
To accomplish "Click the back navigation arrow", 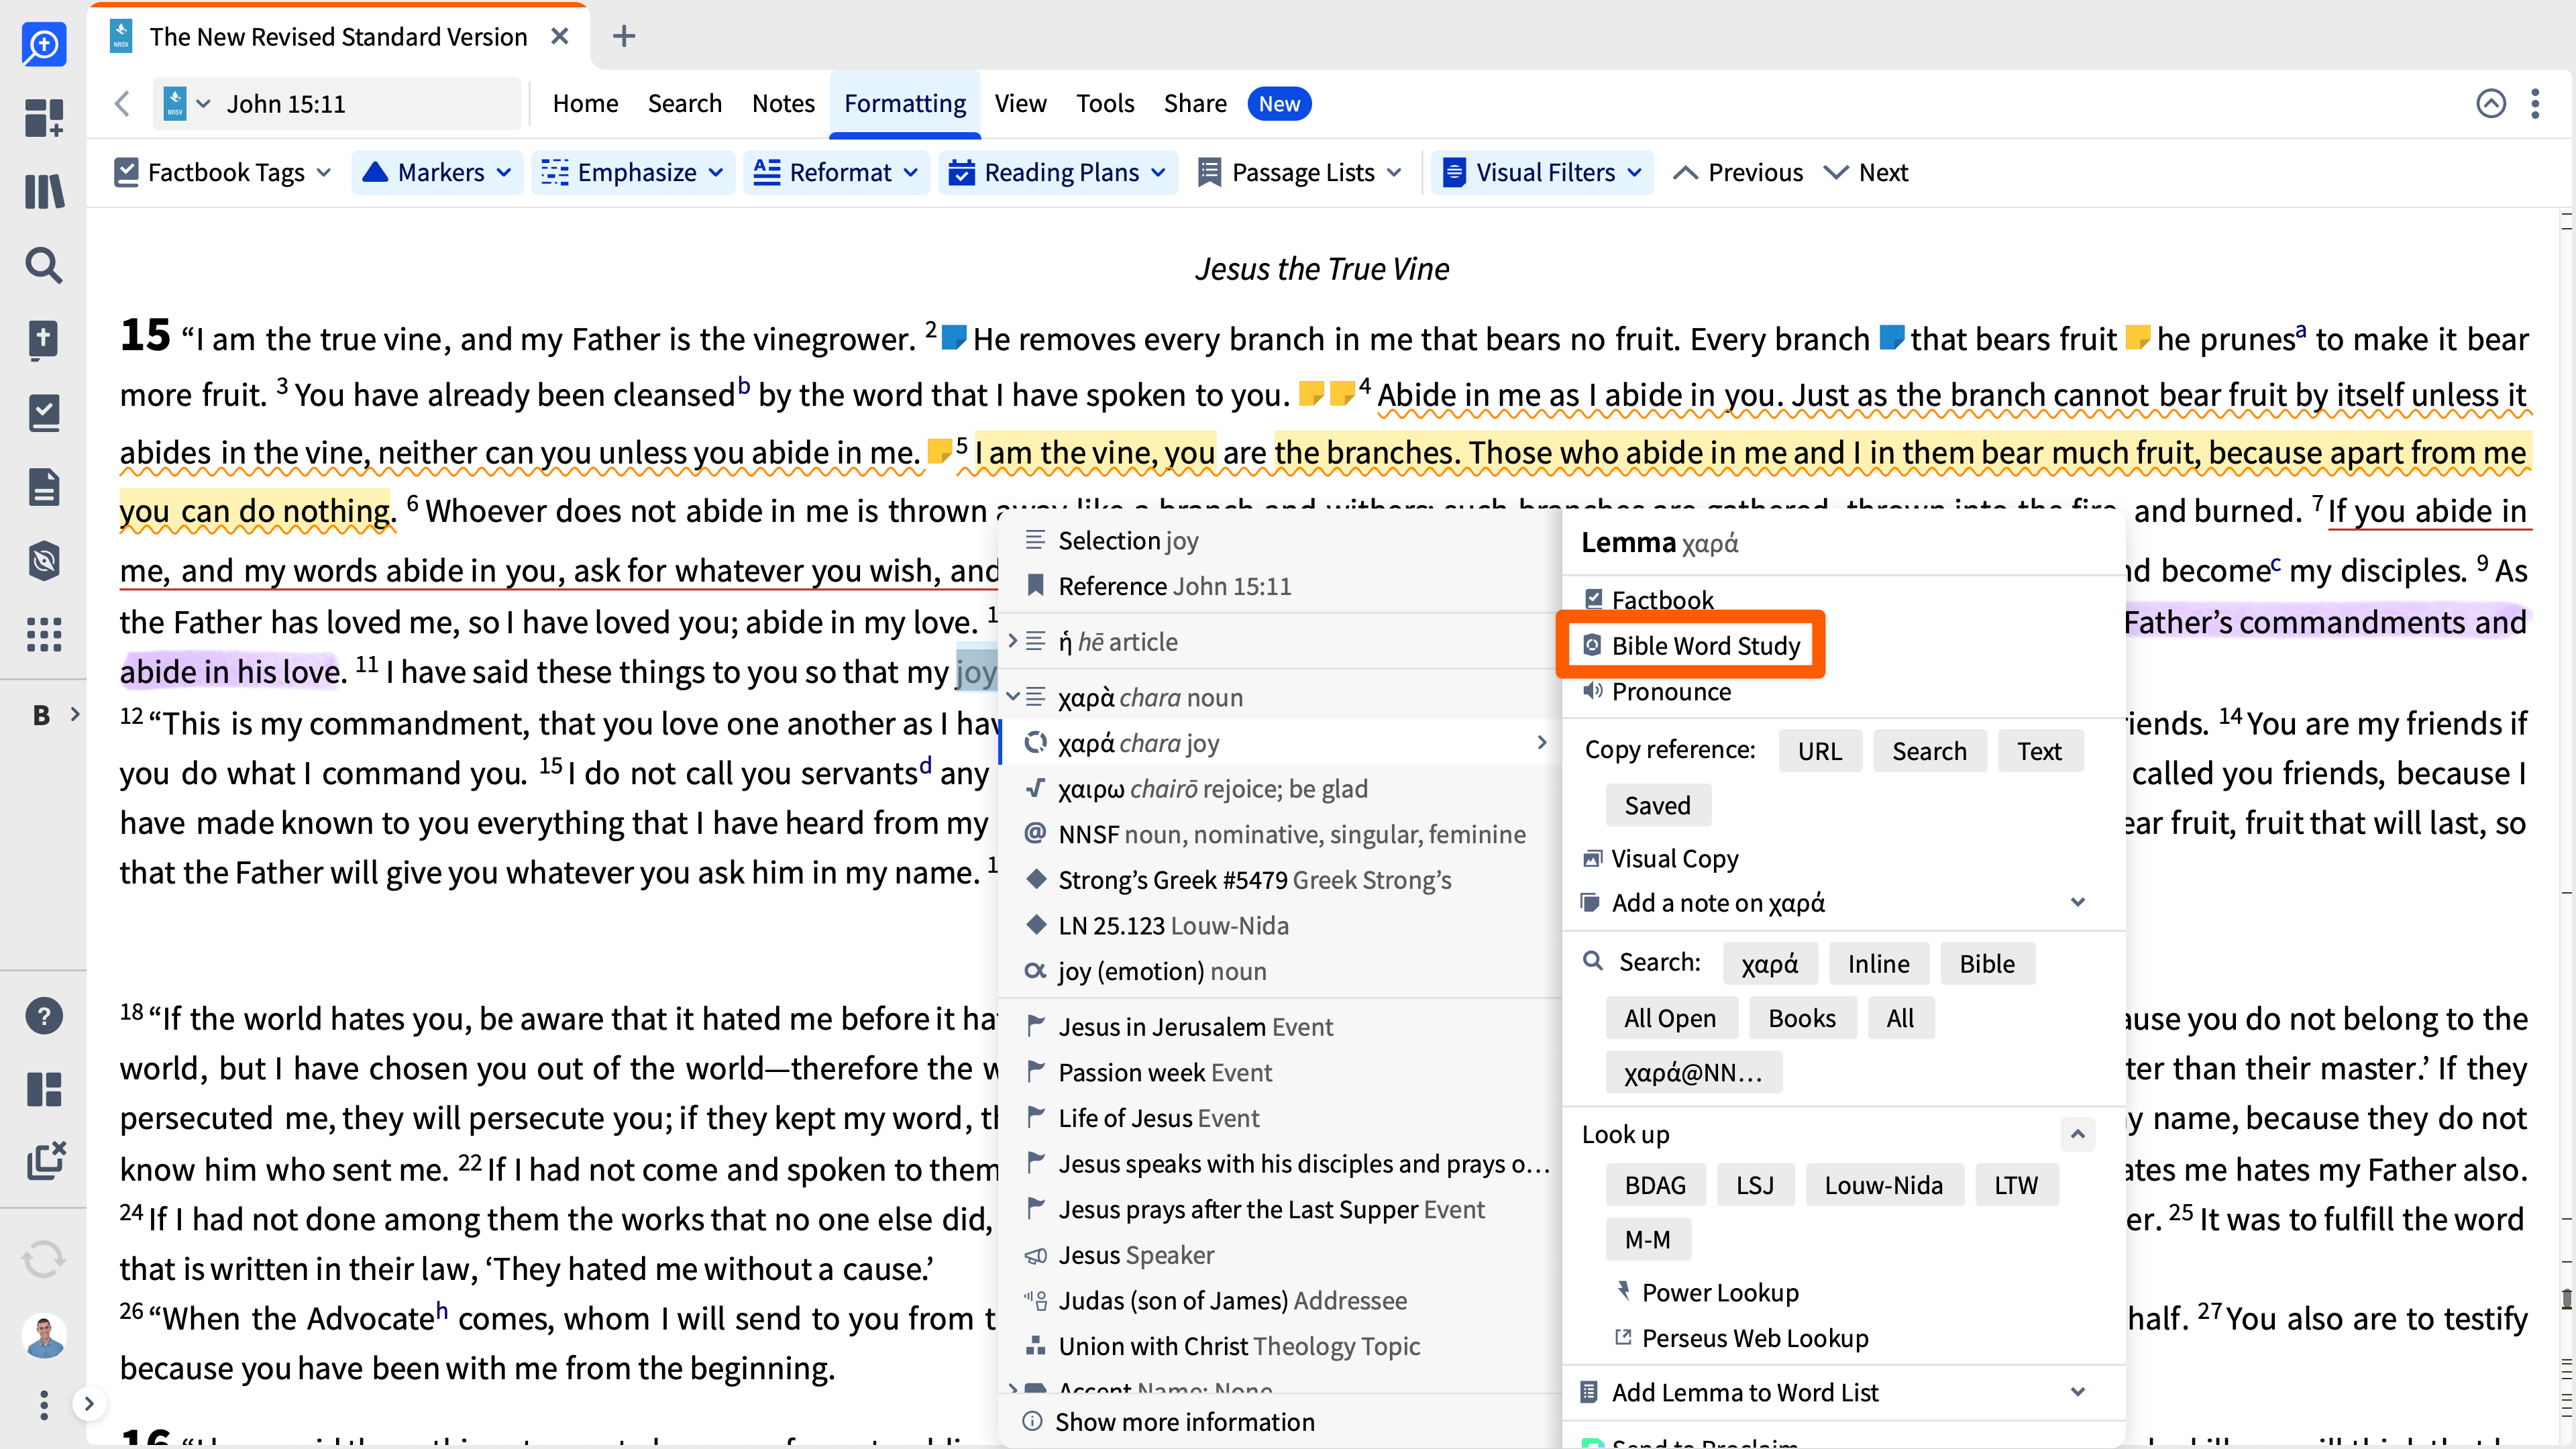I will (122, 104).
